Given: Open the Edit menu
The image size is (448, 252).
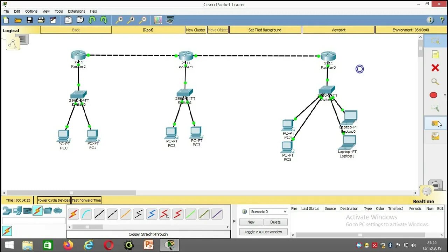Looking at the screenshot, I should (x=17, y=11).
